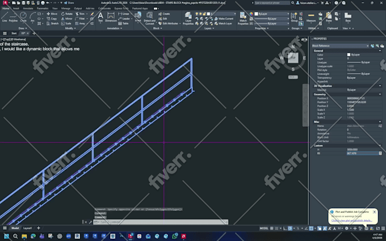Choose the Move command
Screen dimensions: 386x241
tap(52, 14)
